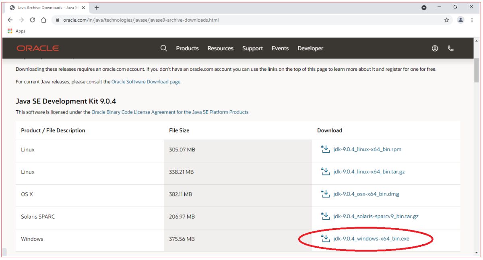This screenshot has width=483, height=260.
Task: Open the Products menu
Action: click(187, 48)
